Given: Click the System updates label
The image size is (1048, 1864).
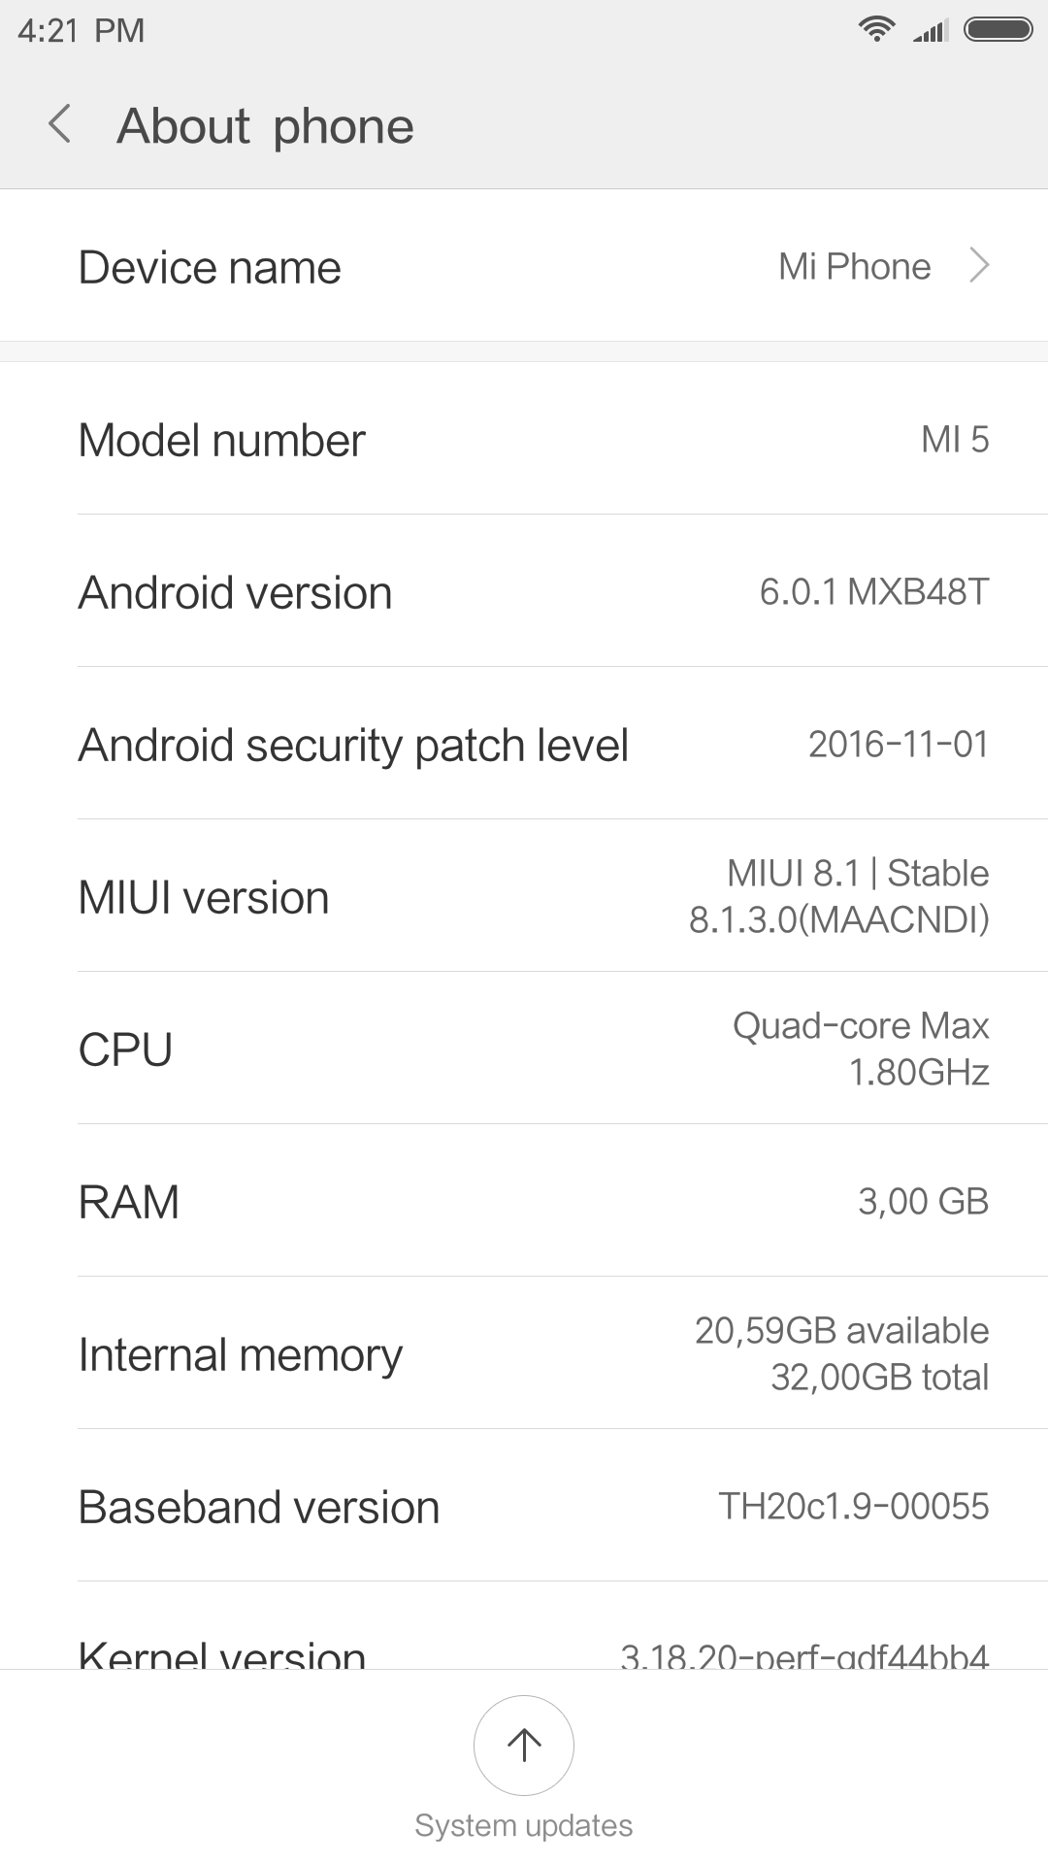Looking at the screenshot, I should [x=524, y=1825].
